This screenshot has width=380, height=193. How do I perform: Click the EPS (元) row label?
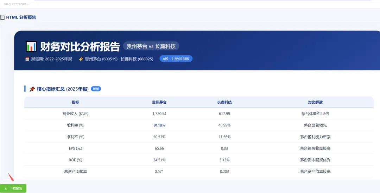(75, 149)
